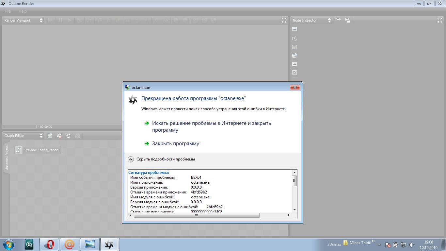This screenshot has height=251, width=446.
Task: Switch to the Unnamed Project tab
Action: pos(7,158)
